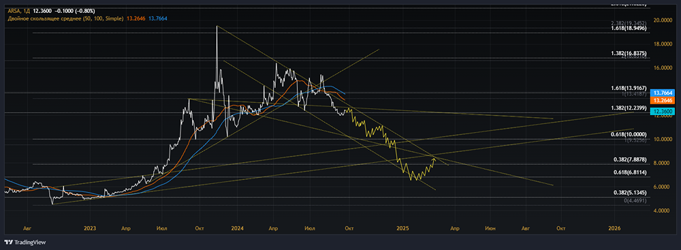Click the Fibonacci label 0.382(5.1345)
Screen dimensions: 681x250
pyautogui.click(x=630, y=193)
